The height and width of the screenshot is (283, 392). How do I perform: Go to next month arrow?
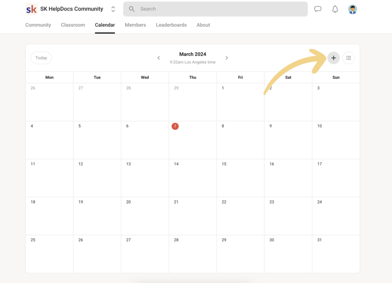pyautogui.click(x=227, y=58)
